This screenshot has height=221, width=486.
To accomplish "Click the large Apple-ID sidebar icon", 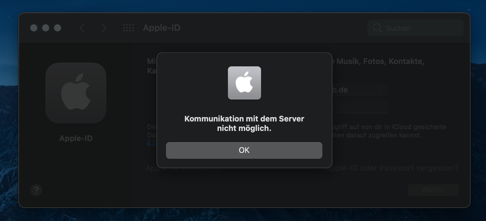I will point(76,93).
